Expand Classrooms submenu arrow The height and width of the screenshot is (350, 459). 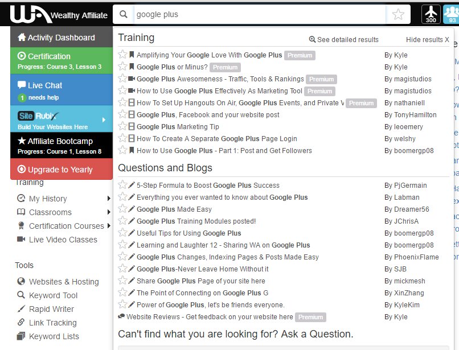(109, 212)
